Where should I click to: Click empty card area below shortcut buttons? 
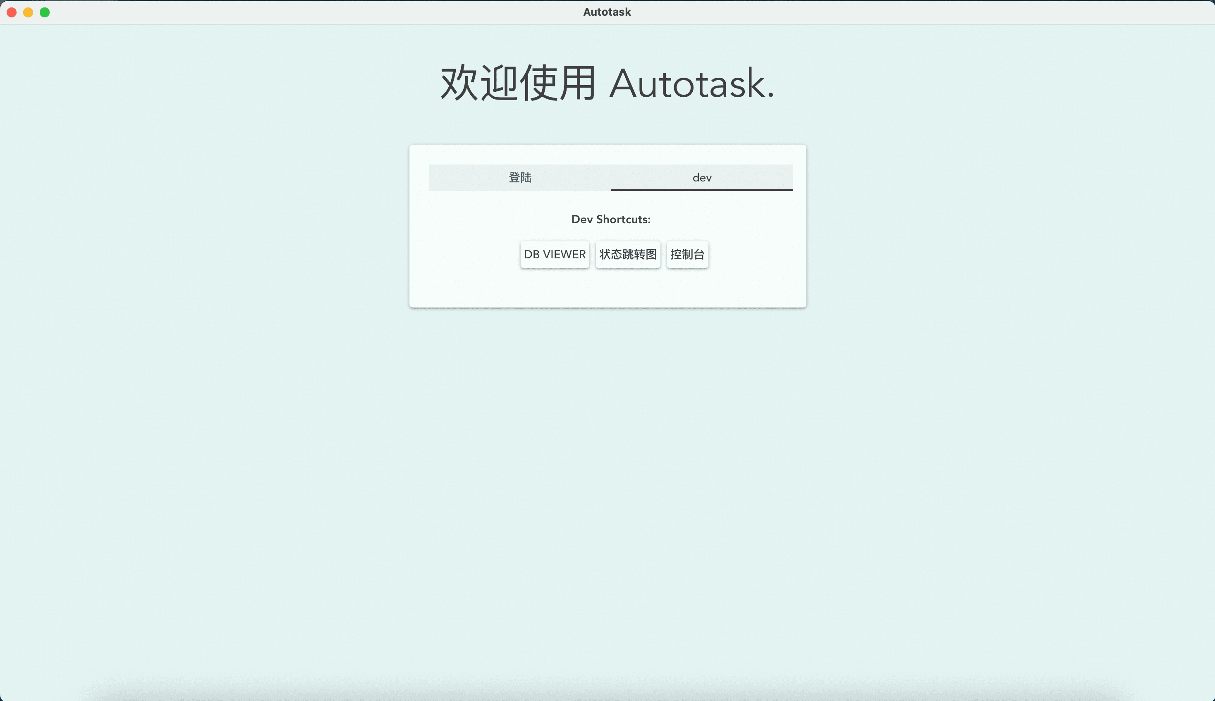point(608,288)
